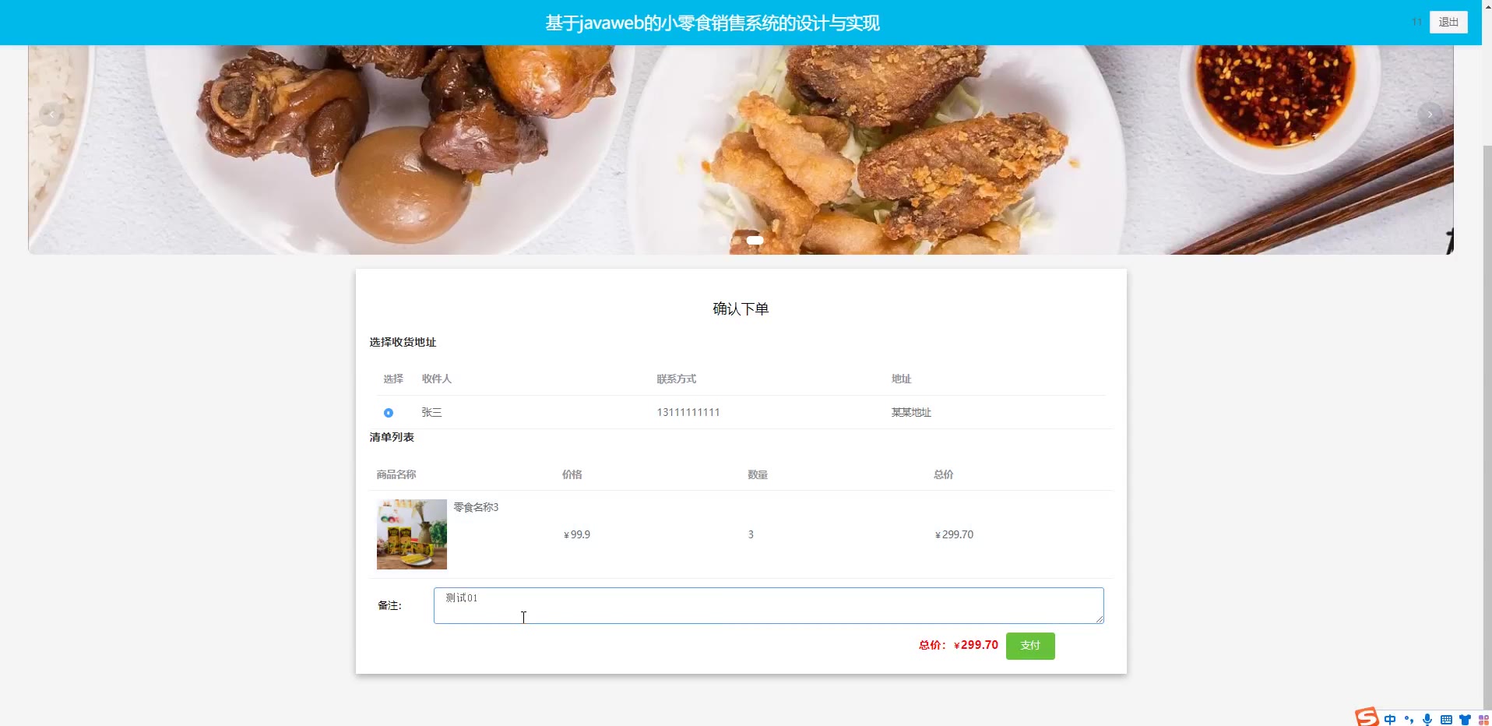The image size is (1492, 726).
Task: Click the inactive carousel indicator dot
Action: click(736, 241)
